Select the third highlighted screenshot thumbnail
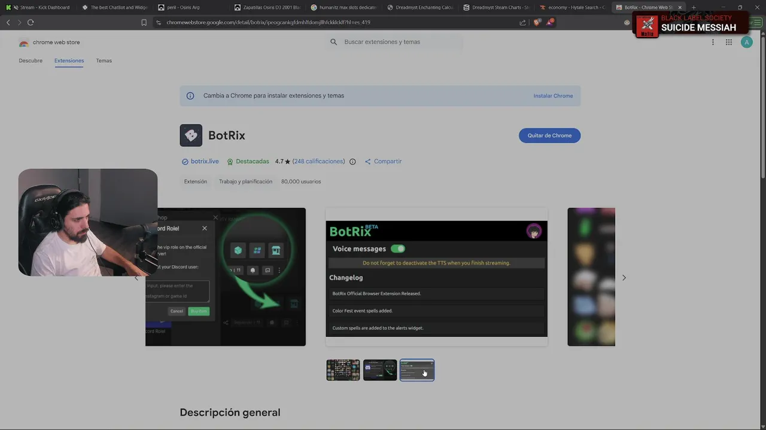766x430 pixels. (x=417, y=370)
